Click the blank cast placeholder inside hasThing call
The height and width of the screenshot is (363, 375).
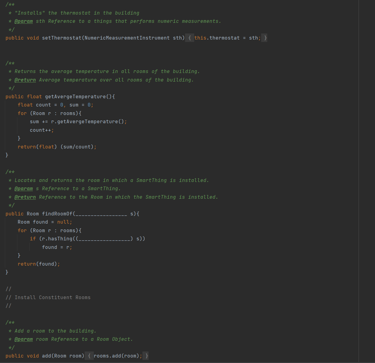pos(104,239)
